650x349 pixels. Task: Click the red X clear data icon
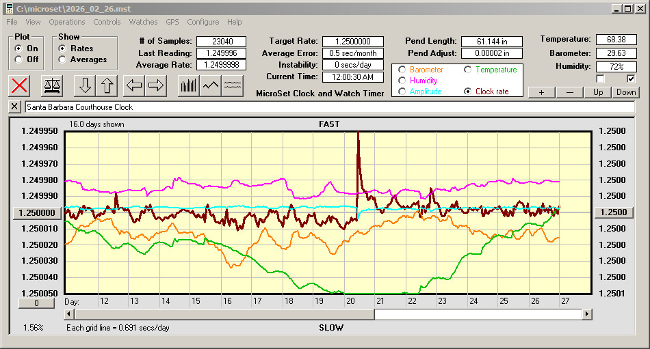(20, 85)
